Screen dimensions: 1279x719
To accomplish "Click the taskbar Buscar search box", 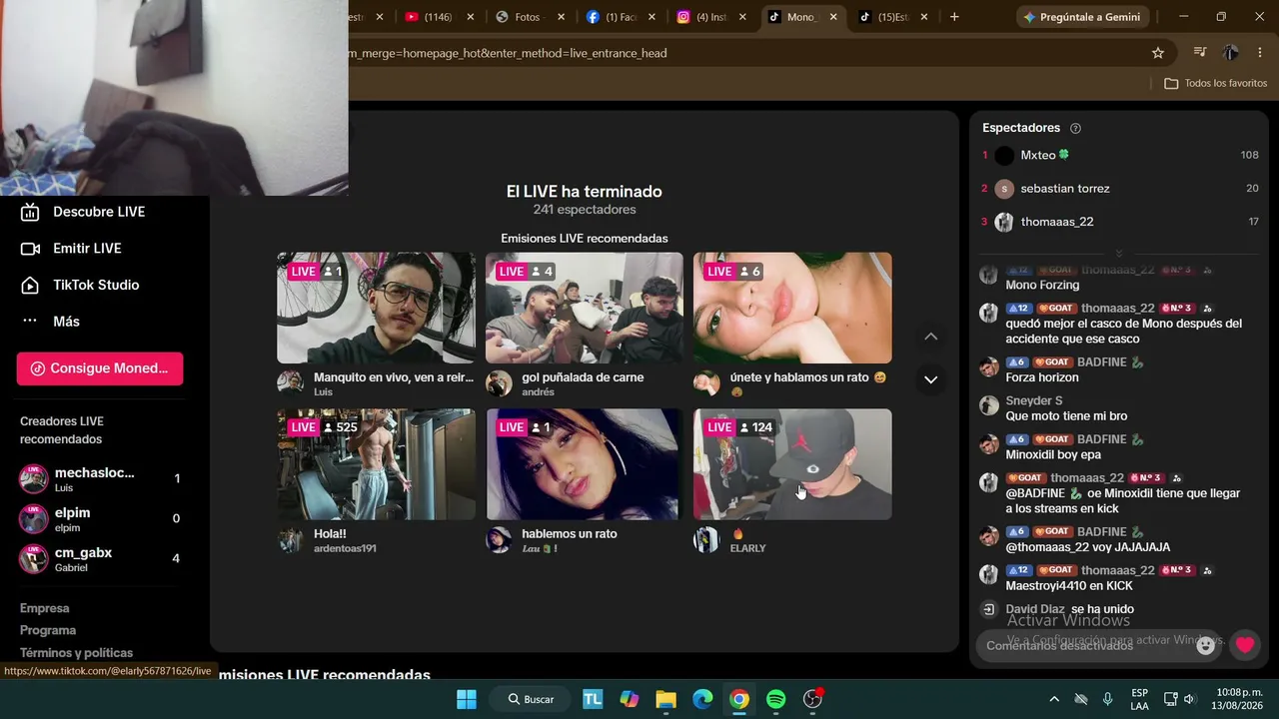I will coord(531,699).
